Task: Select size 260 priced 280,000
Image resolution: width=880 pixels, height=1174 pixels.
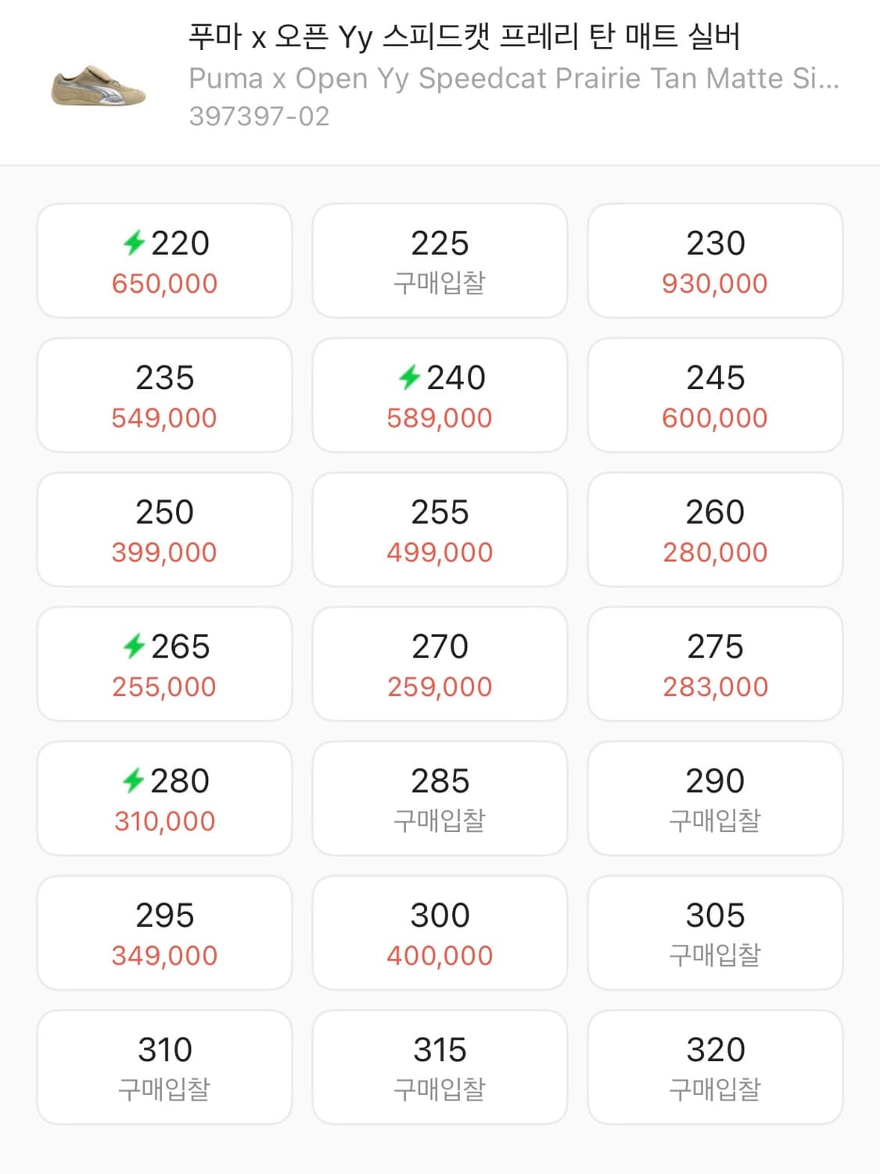Action: pos(715,530)
